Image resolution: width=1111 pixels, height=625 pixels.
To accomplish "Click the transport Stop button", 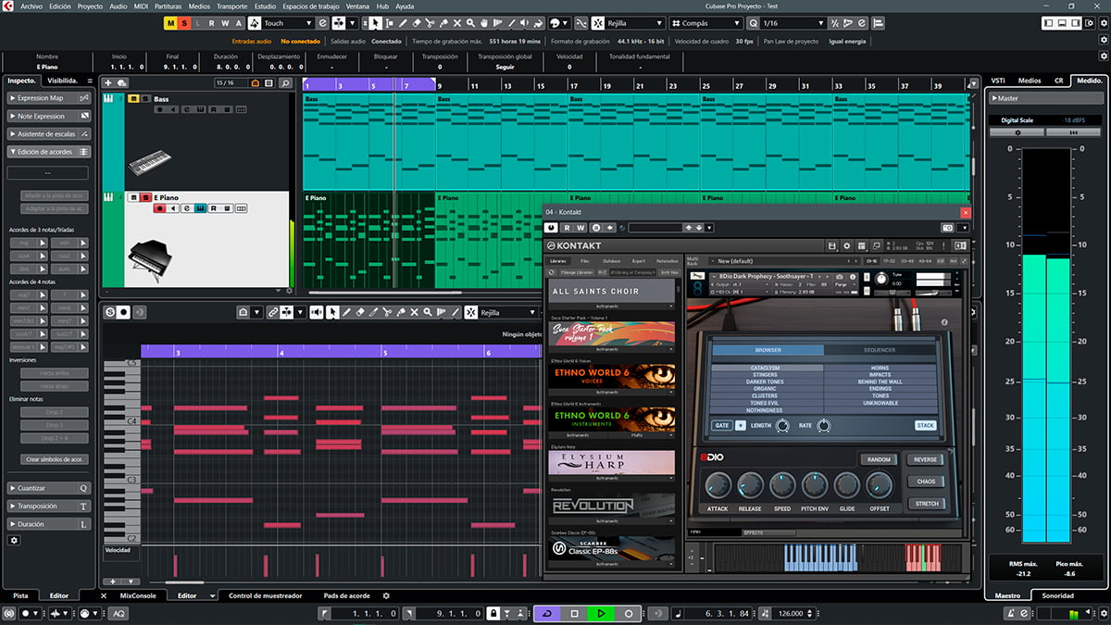I will point(574,613).
